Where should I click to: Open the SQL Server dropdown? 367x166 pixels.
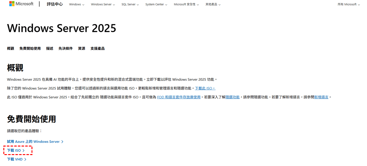coord(130,5)
